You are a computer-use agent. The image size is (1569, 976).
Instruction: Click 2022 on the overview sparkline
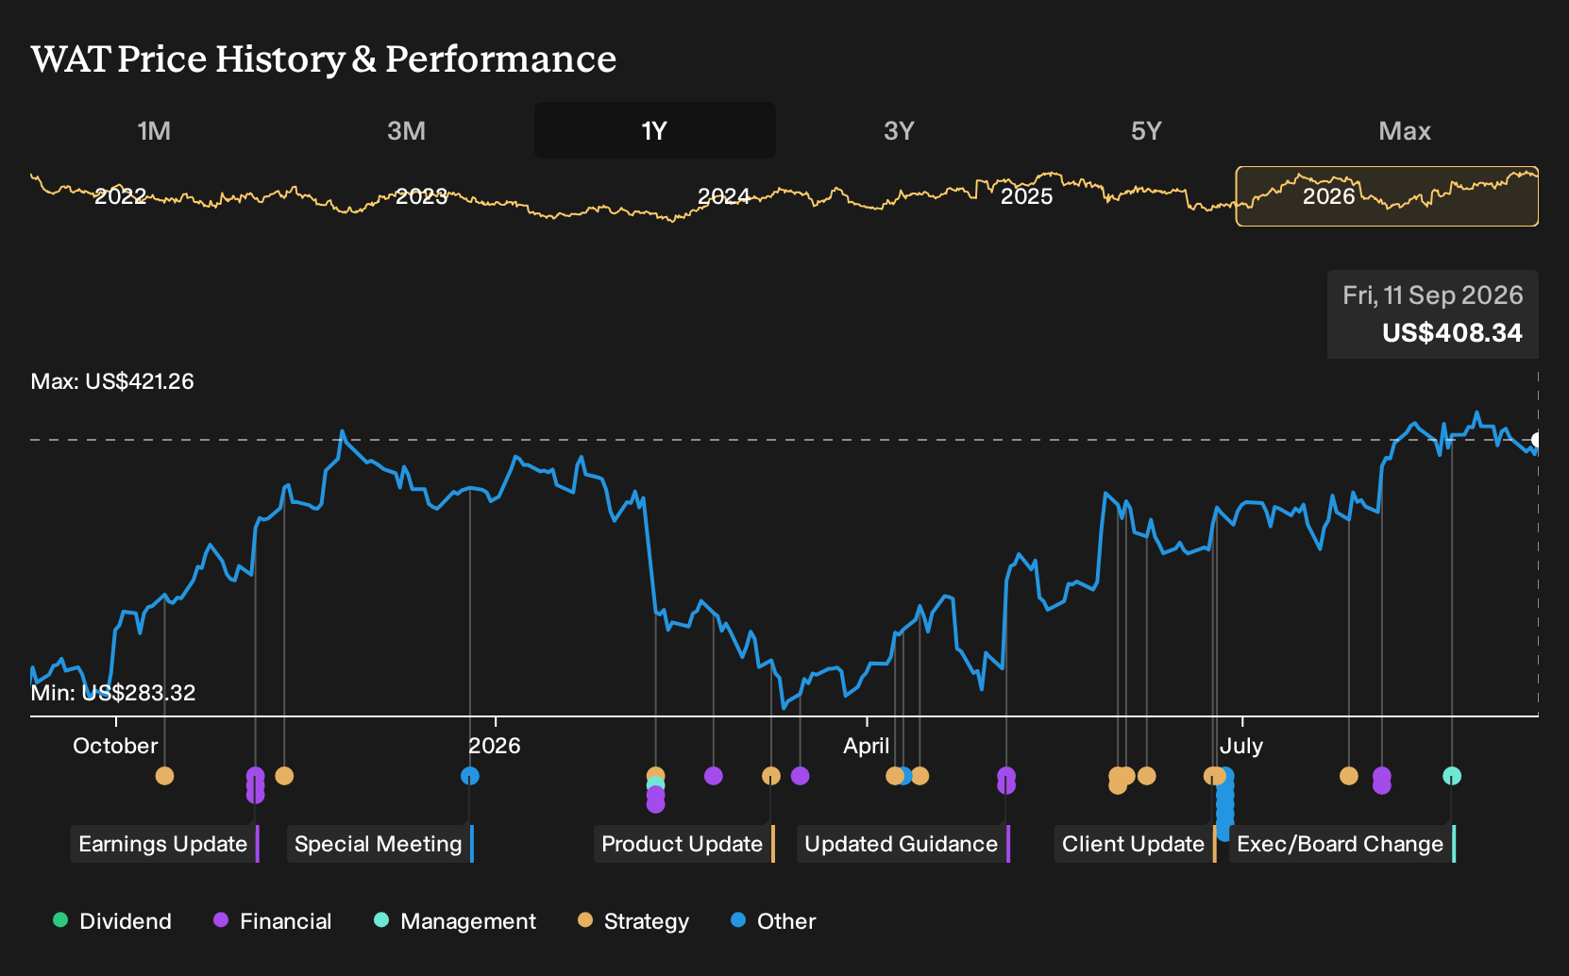(x=121, y=196)
